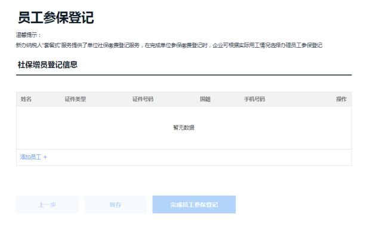Select the 操作 column header
Screen dimensions: 382x232
pos(341,99)
